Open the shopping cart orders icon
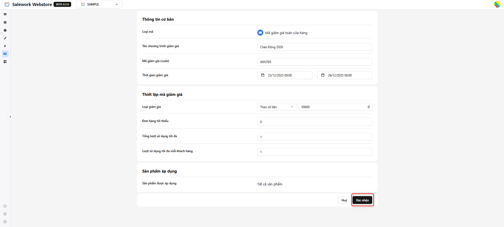 5,14
